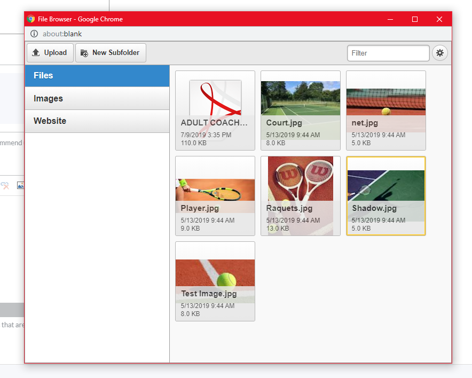
Task: Select the highlighted Shadow.jpg file
Action: 386,196
